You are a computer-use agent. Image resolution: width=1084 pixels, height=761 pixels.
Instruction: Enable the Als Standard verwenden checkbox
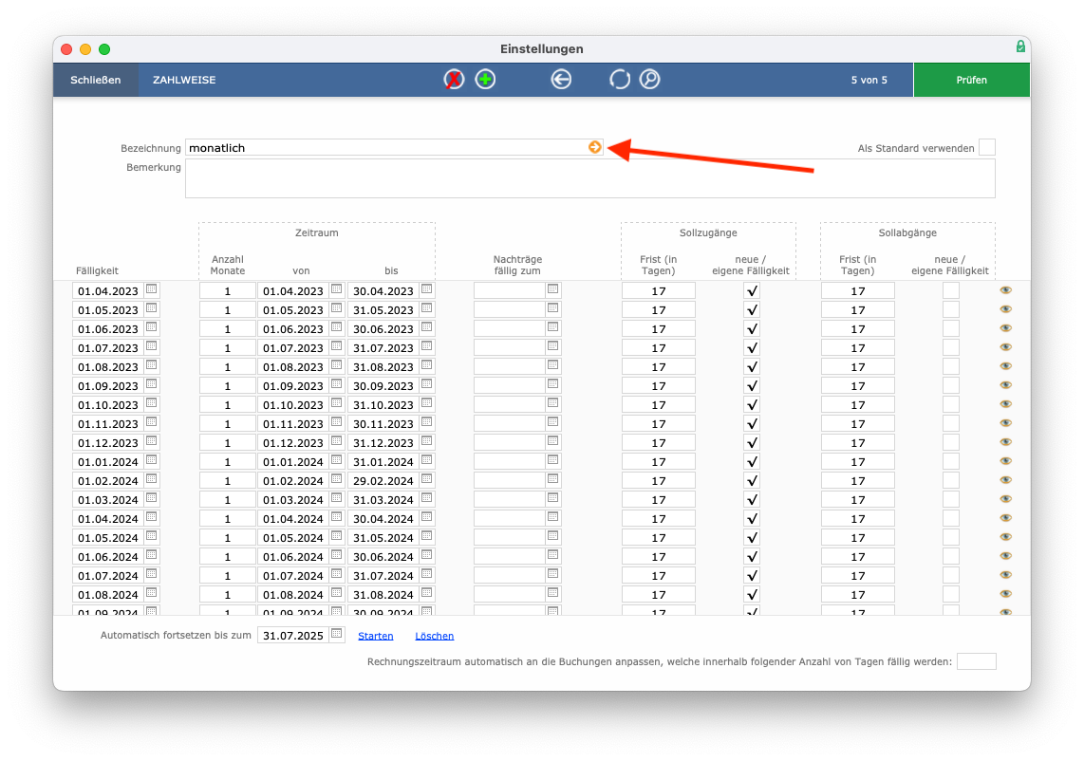(987, 147)
